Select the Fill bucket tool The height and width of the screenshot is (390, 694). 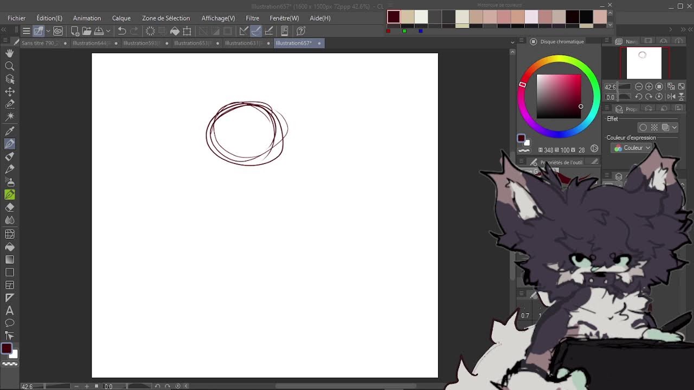pyautogui.click(x=10, y=247)
